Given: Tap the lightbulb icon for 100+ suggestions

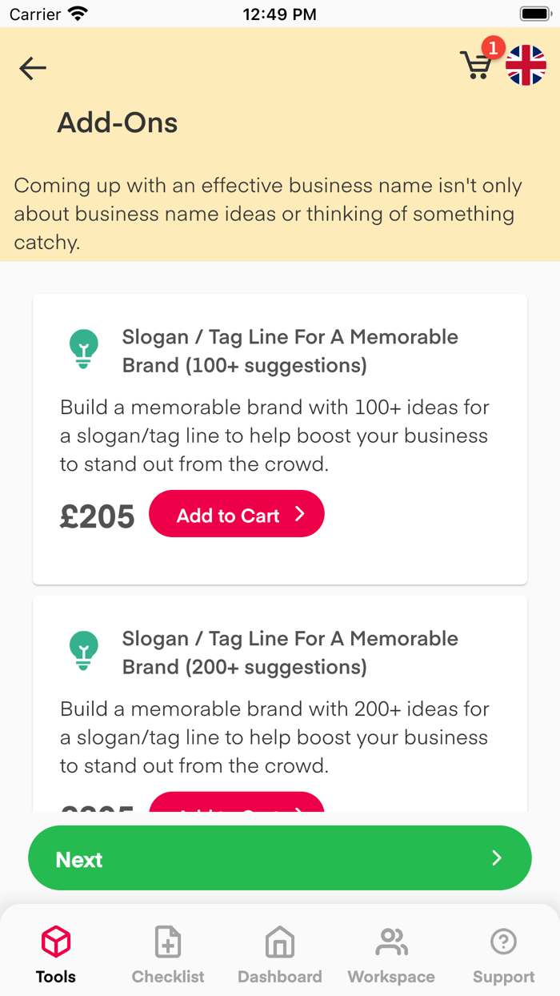Looking at the screenshot, I should click(x=83, y=349).
